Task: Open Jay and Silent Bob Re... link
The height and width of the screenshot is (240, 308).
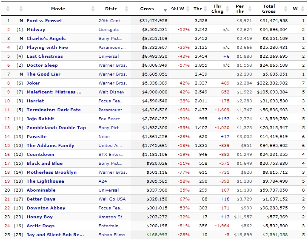Action: click(x=55, y=235)
